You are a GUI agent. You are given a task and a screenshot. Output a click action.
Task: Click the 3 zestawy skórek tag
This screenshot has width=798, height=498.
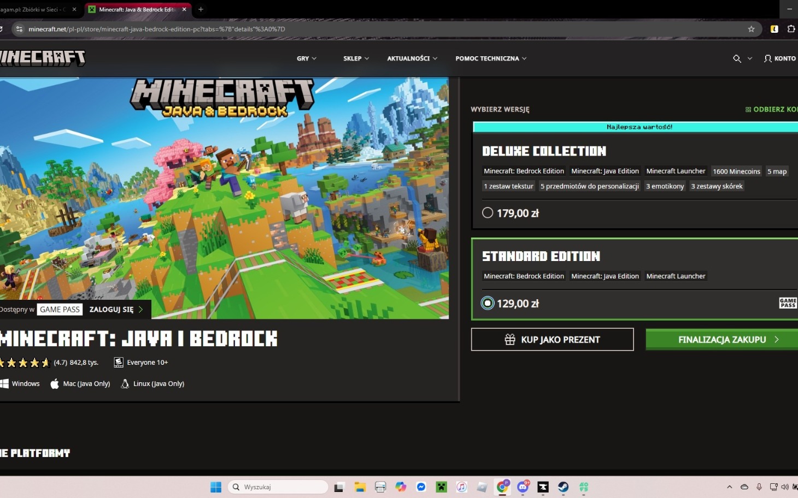tap(717, 186)
